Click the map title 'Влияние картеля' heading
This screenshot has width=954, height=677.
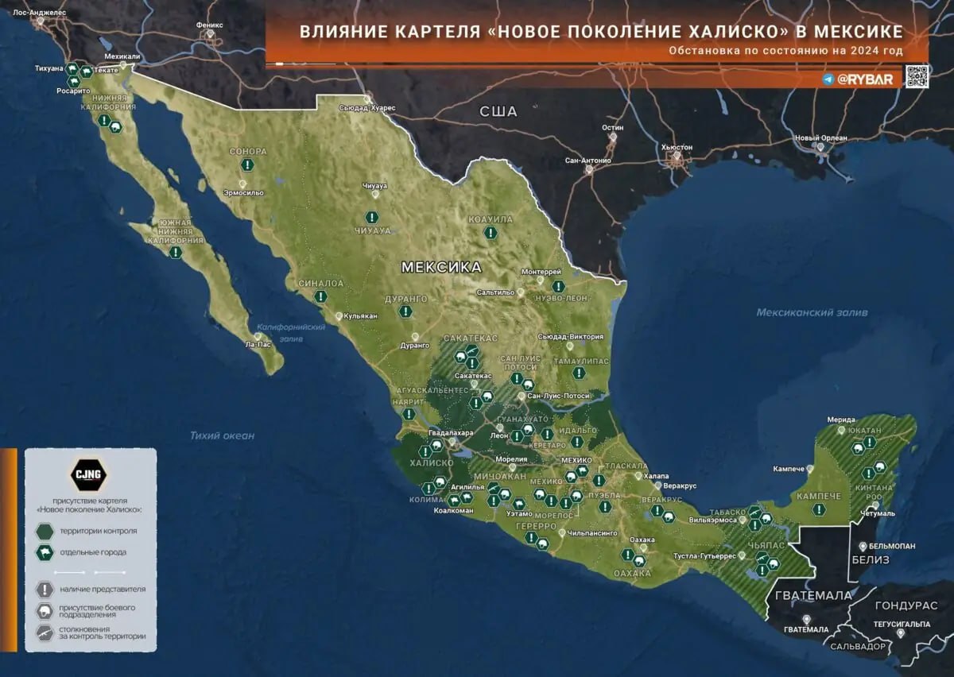[600, 32]
